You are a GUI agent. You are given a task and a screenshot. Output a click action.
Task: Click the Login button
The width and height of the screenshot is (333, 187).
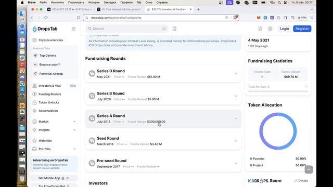click(x=285, y=29)
